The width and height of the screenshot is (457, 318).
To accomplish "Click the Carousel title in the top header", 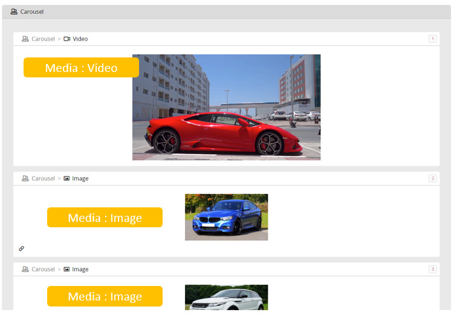I will [32, 11].
